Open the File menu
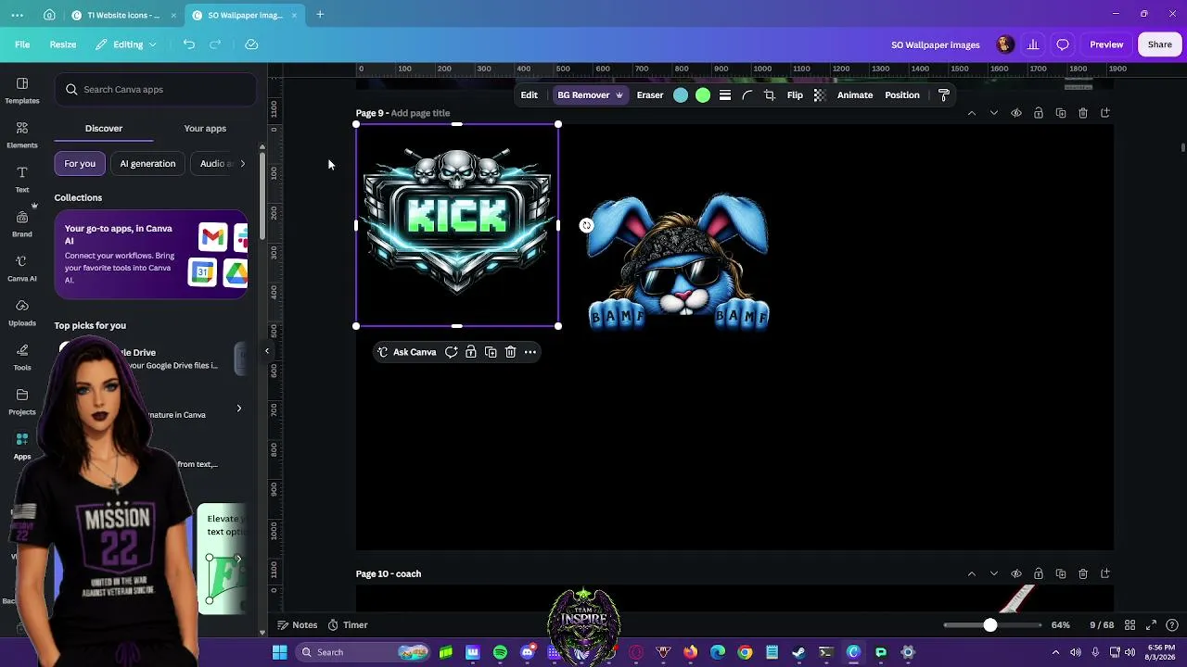 coord(22,44)
